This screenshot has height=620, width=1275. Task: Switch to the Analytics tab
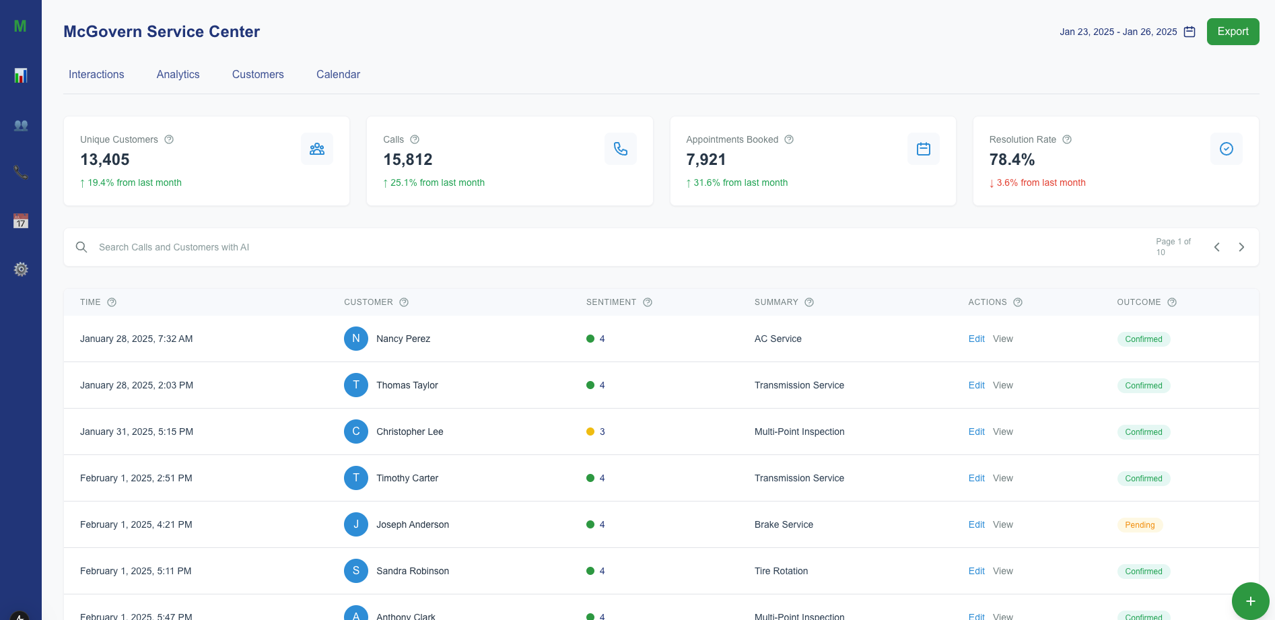tap(178, 74)
